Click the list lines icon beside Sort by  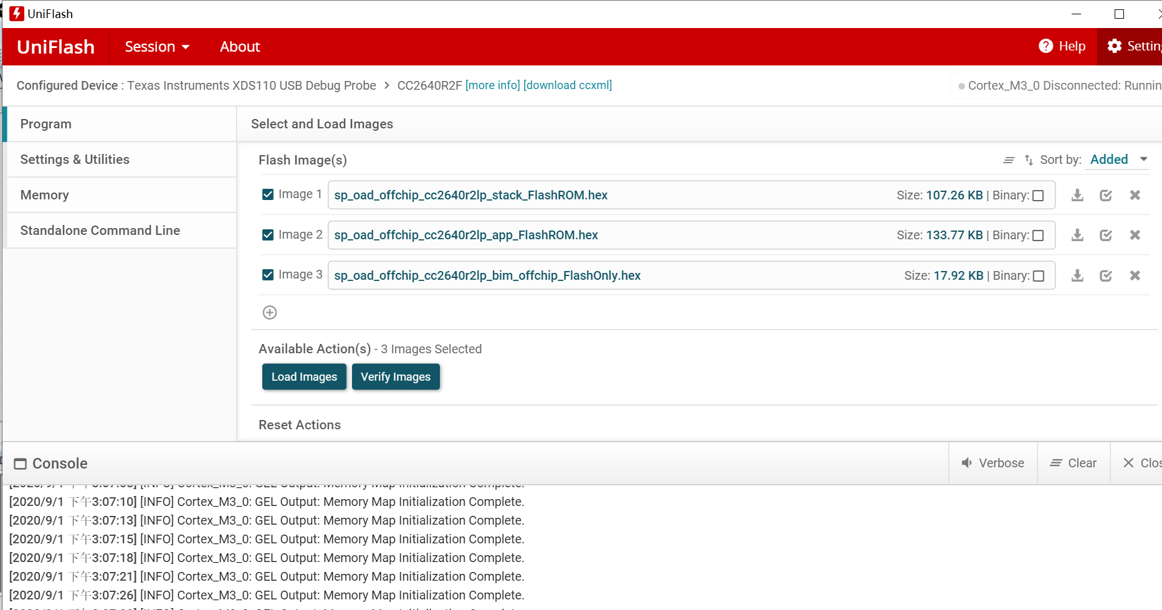(1009, 160)
